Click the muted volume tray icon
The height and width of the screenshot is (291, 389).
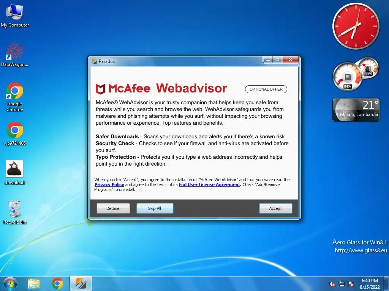tap(332, 284)
